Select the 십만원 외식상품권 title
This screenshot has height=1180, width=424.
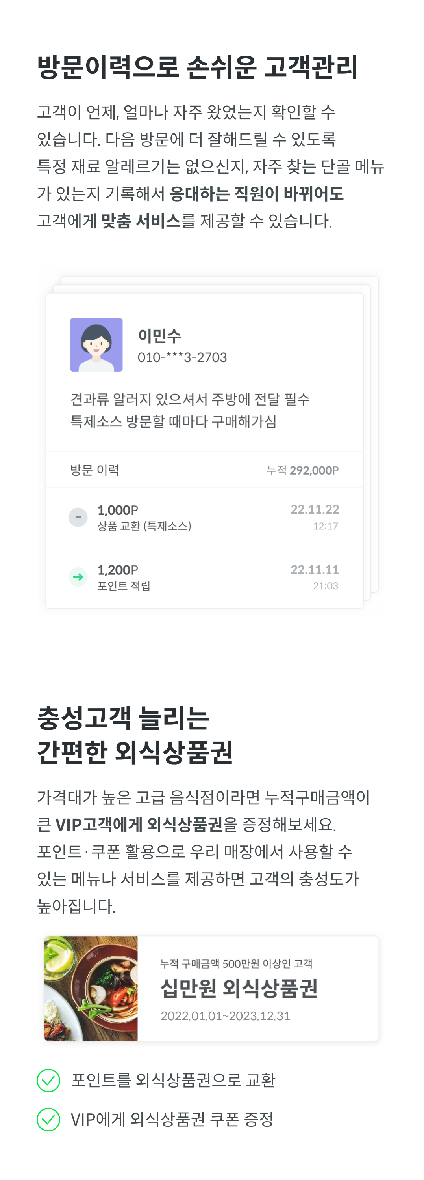click(239, 988)
